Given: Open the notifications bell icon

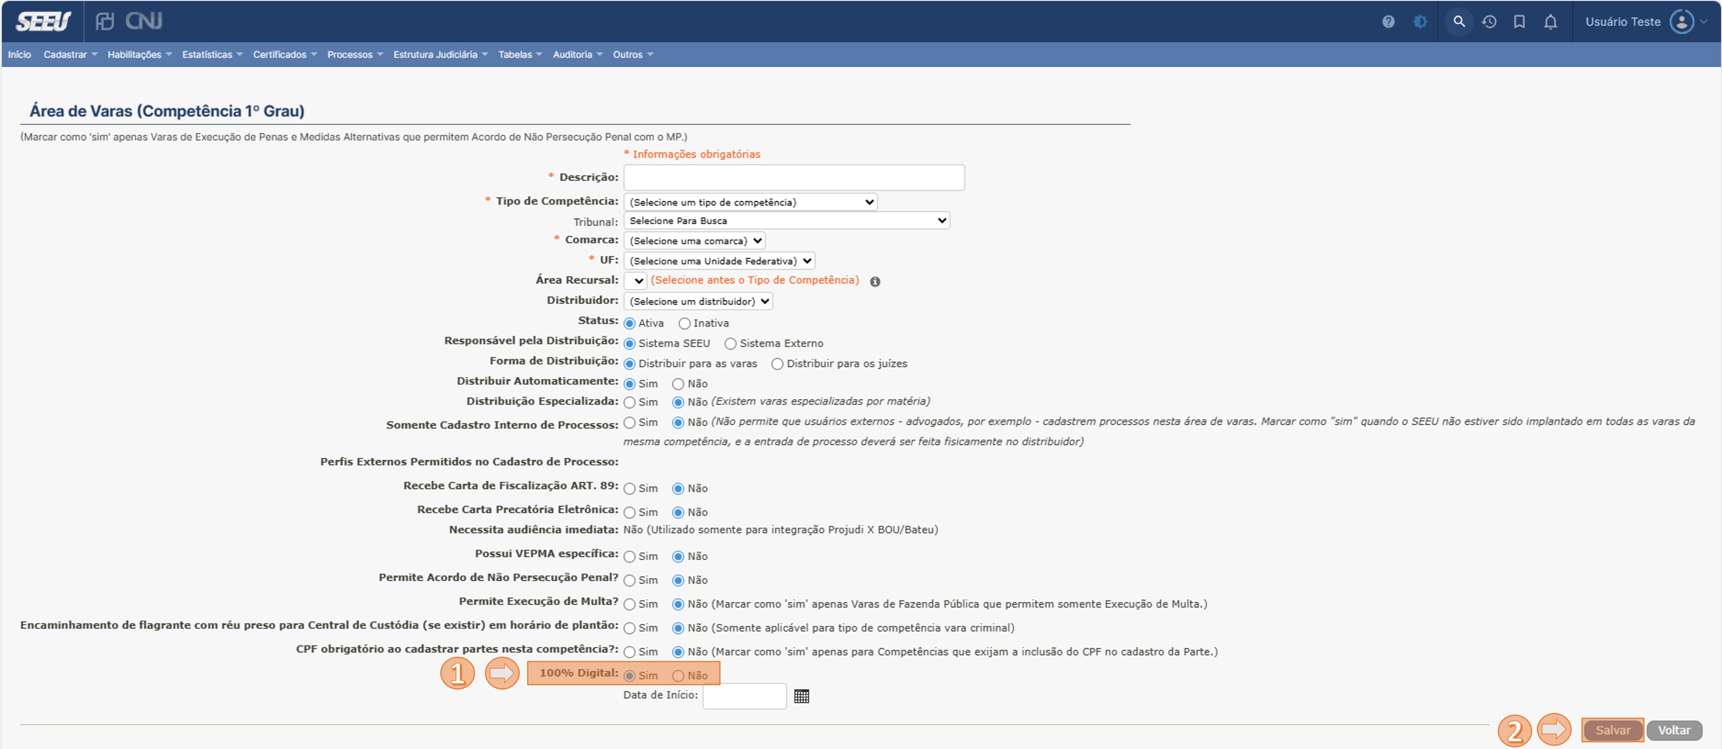Looking at the screenshot, I should point(1551,22).
